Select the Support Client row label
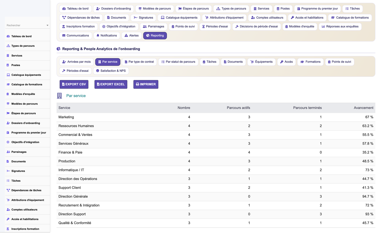Screen dimensions: 382x236 click(70, 188)
